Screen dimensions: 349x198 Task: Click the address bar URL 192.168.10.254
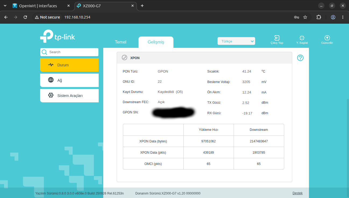point(77,17)
